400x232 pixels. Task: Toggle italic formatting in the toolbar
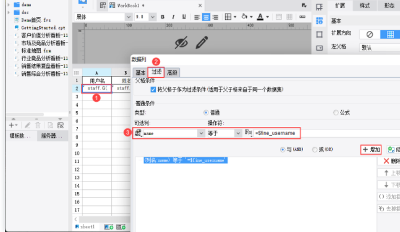click(173, 17)
